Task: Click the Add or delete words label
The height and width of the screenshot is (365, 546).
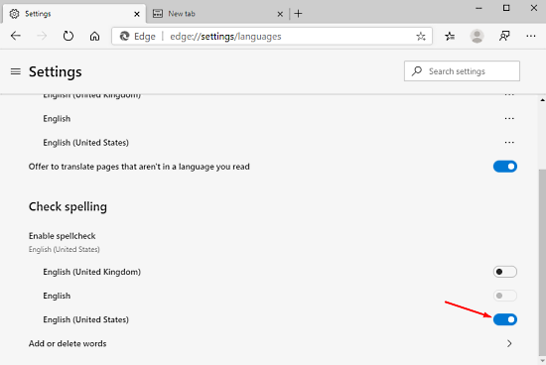Action: pyautogui.click(x=68, y=343)
